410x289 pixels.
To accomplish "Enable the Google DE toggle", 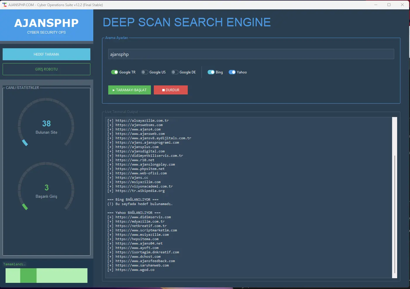I will click(175, 72).
